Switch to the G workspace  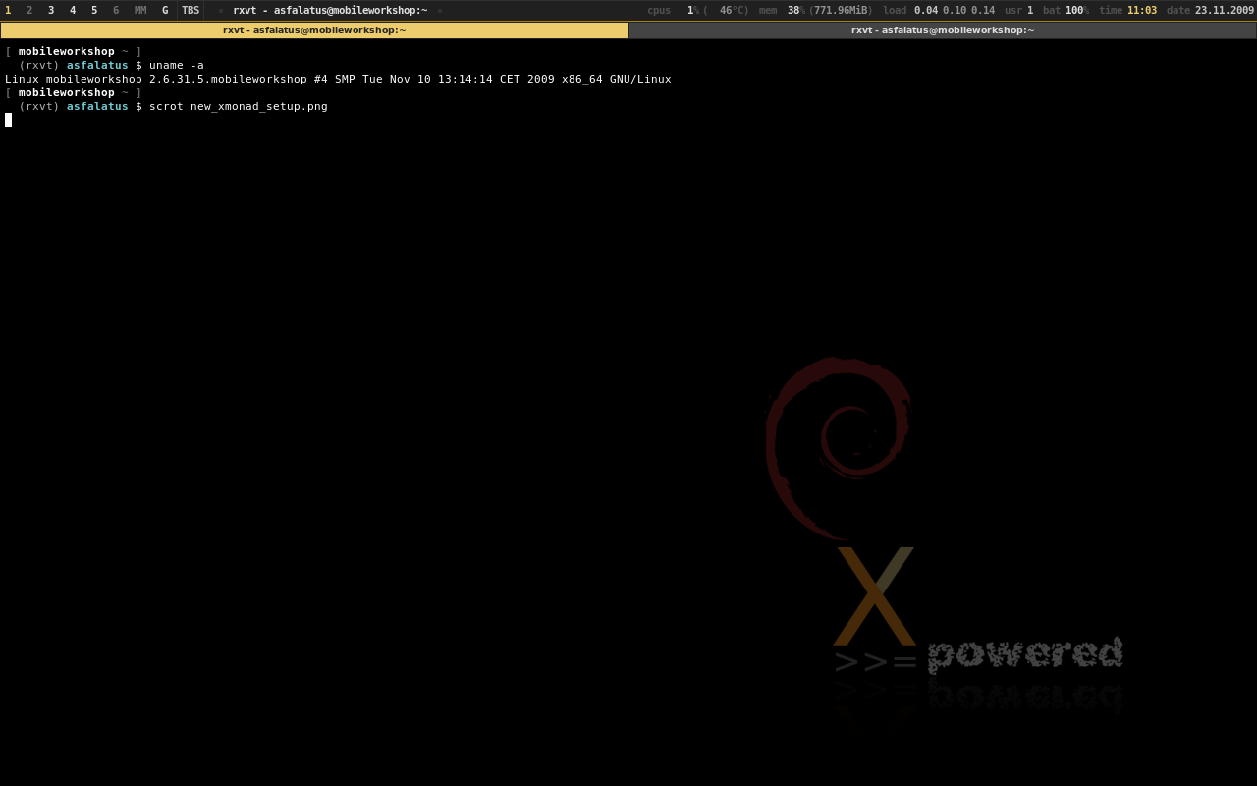[x=165, y=11]
